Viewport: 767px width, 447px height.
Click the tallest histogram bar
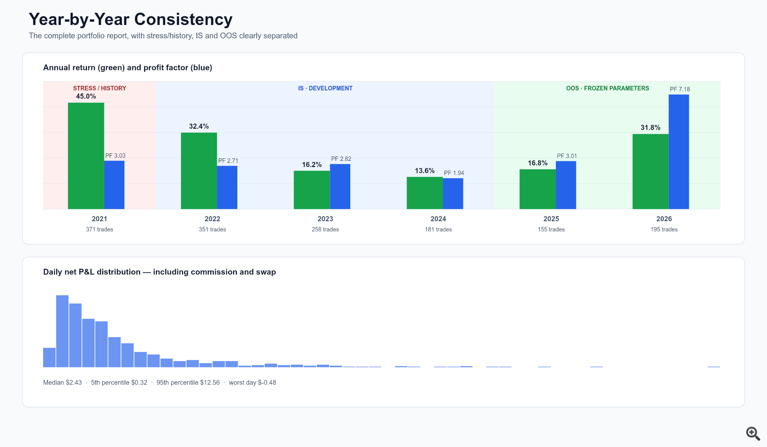[x=62, y=331]
